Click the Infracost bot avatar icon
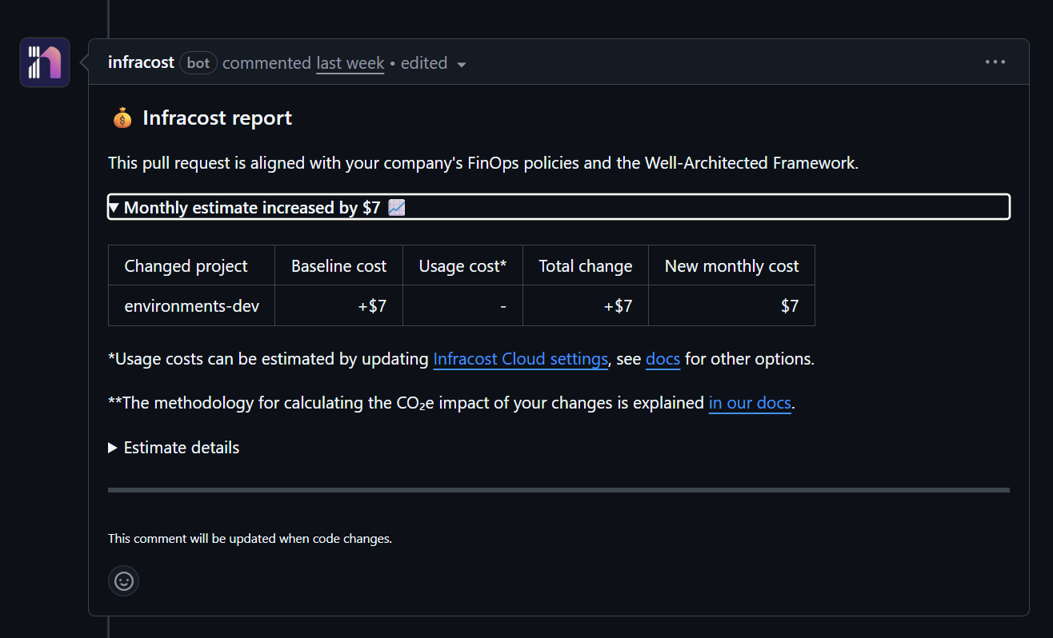The height and width of the screenshot is (638, 1053). [x=45, y=62]
